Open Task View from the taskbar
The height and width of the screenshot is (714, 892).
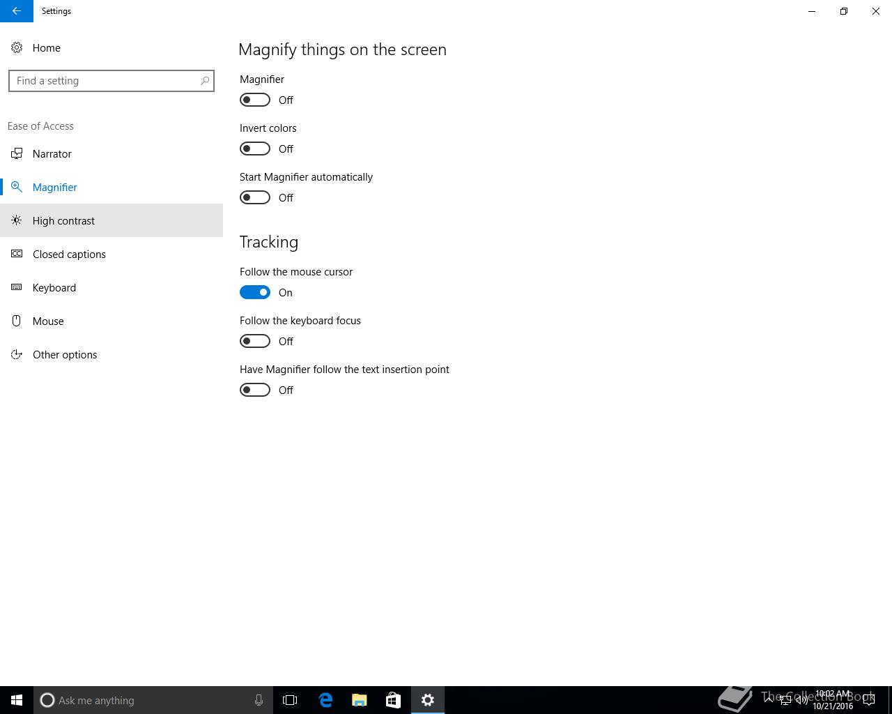pyautogui.click(x=290, y=700)
